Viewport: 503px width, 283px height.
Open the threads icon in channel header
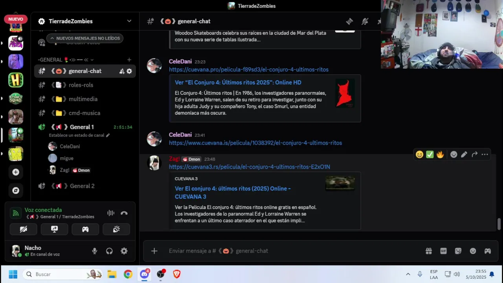pos(349,21)
